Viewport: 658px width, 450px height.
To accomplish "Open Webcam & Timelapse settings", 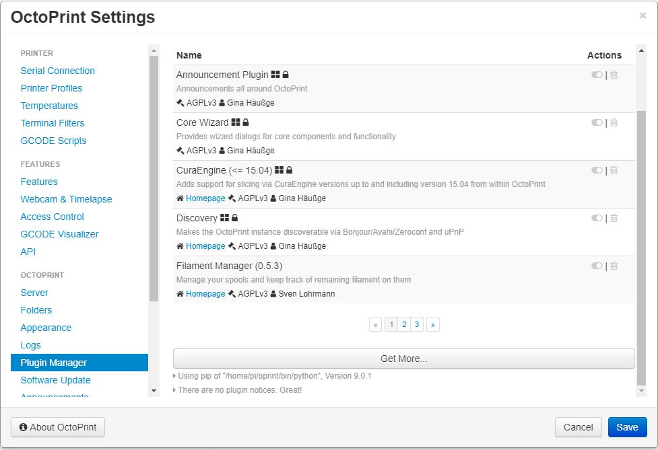I will point(66,200).
